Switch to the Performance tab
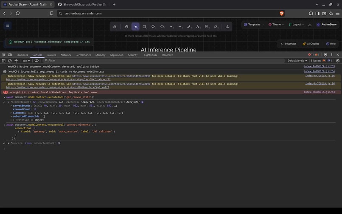Screen dimensions: 342x214 pos(83,55)
